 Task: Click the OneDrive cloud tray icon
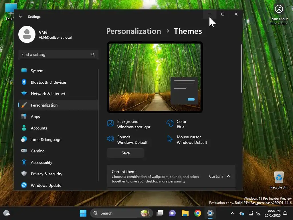pos(241,213)
